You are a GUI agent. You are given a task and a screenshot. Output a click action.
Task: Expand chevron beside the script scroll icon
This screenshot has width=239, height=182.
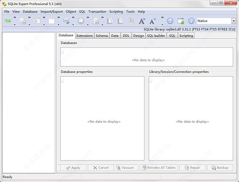(102, 17)
